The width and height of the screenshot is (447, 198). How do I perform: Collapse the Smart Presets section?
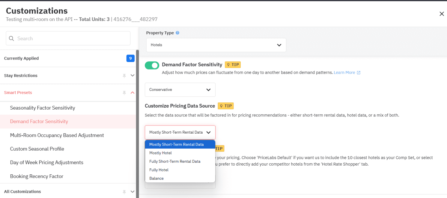point(132,93)
